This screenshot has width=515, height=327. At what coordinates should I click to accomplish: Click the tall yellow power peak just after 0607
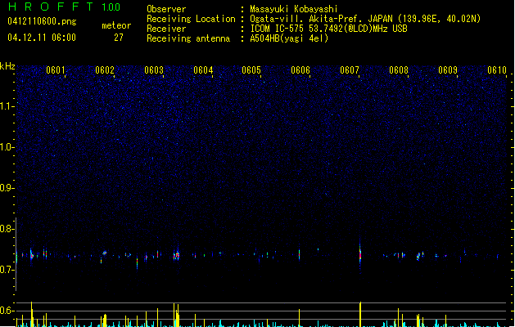coord(360,314)
